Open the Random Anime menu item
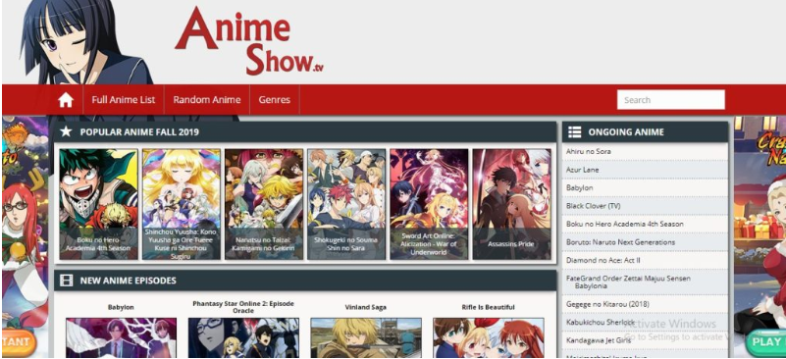Screen dimensions: 786x359 [x=207, y=100]
